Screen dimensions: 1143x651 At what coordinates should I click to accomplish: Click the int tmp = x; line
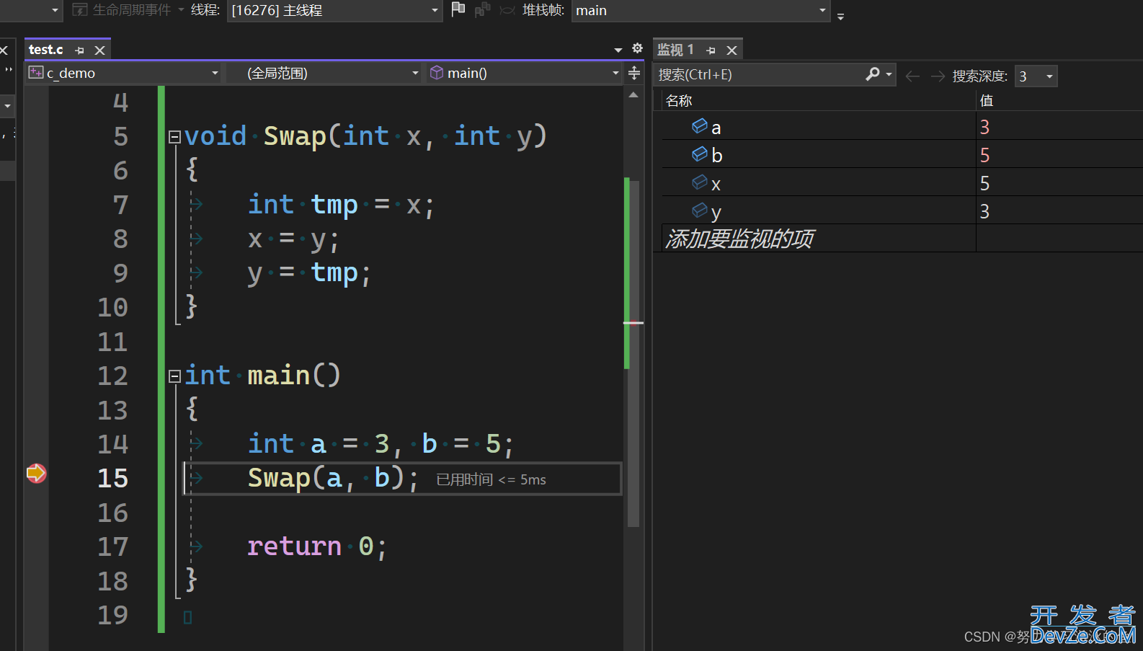[341, 205]
